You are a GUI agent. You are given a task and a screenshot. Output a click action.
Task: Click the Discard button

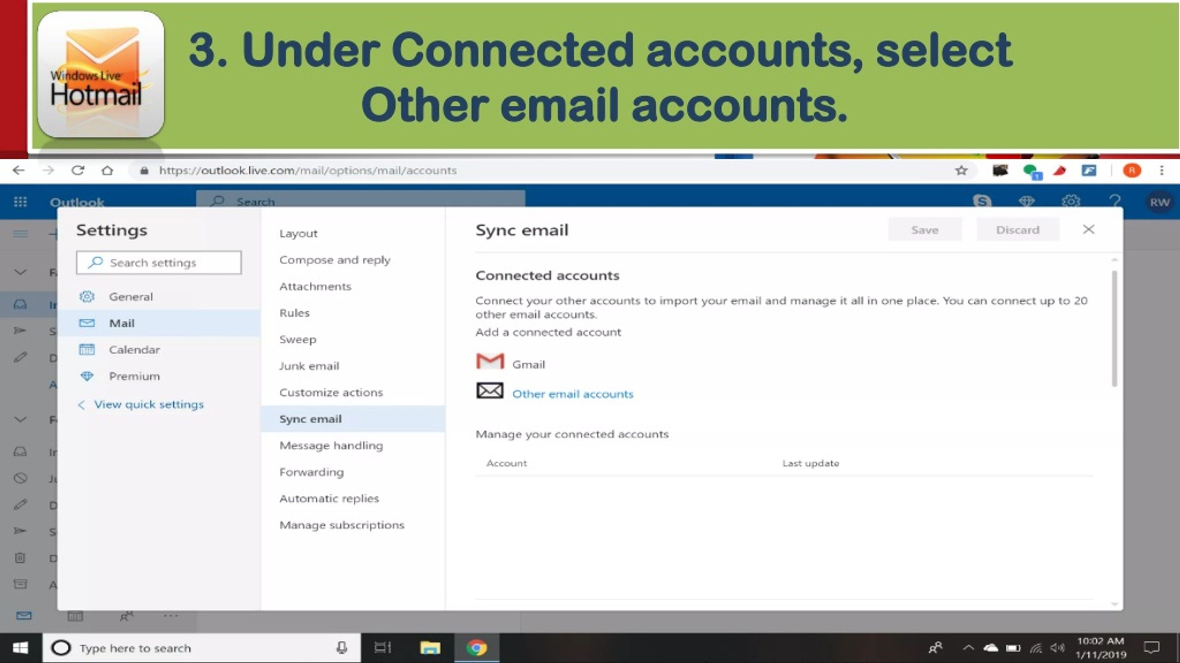tap(1018, 230)
